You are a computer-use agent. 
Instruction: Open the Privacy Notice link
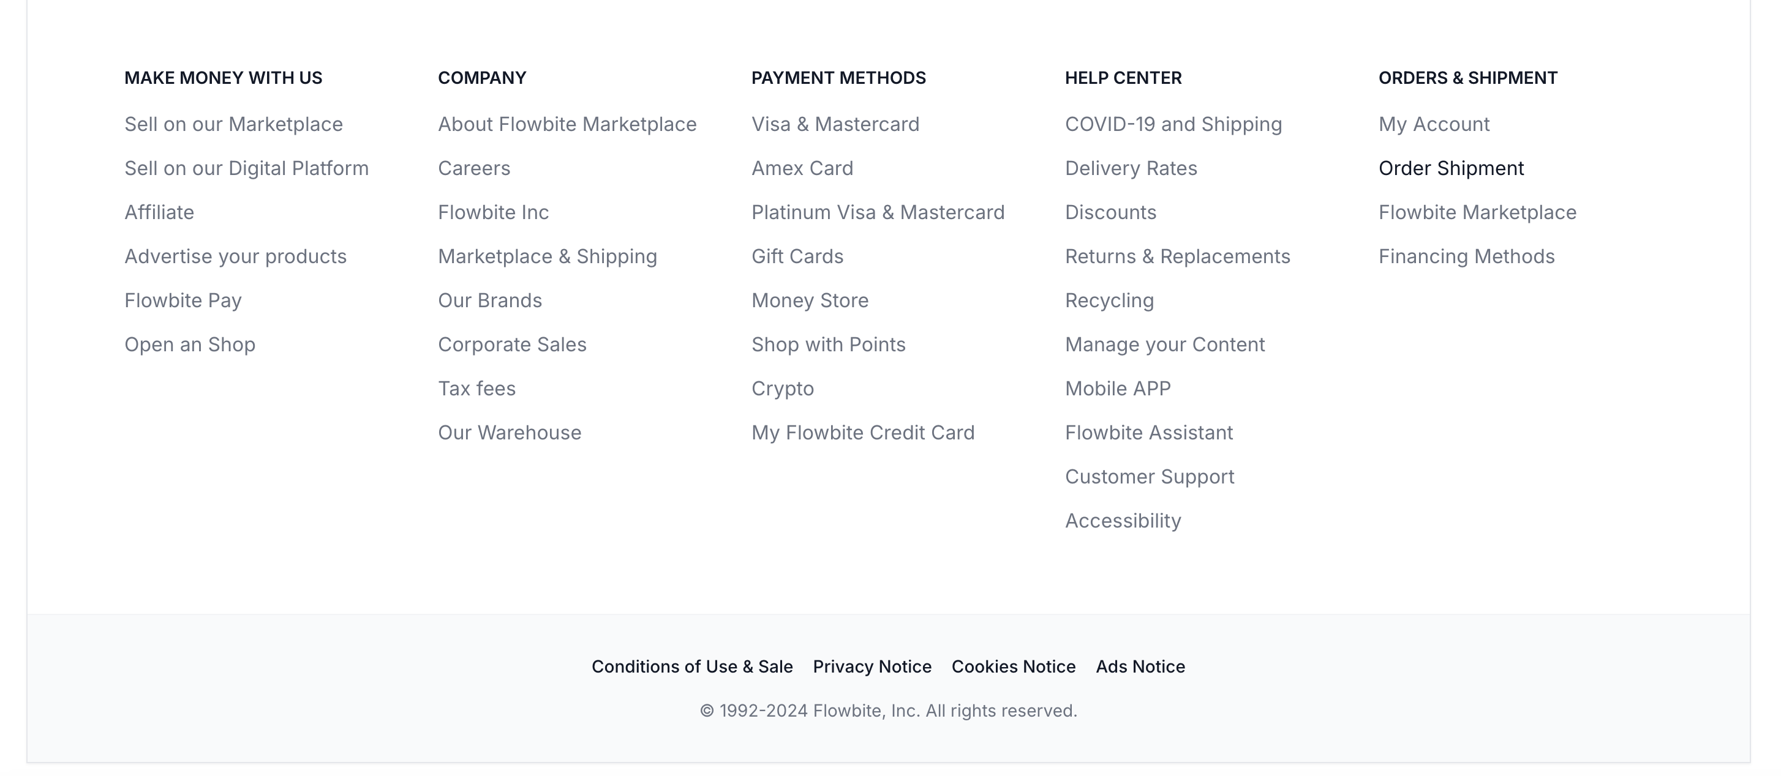pyautogui.click(x=872, y=667)
